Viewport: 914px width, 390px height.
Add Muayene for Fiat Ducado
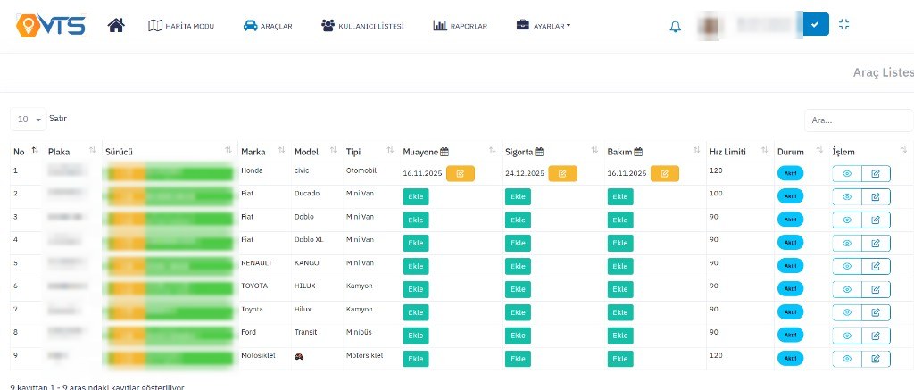[x=416, y=196]
